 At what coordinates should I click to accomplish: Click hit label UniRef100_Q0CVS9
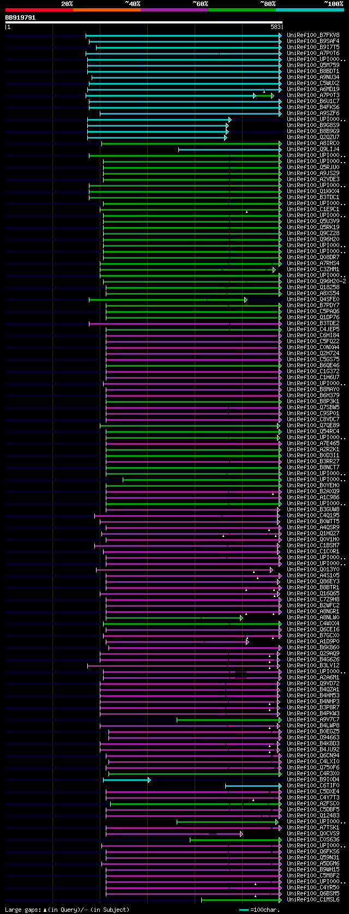click(313, 833)
